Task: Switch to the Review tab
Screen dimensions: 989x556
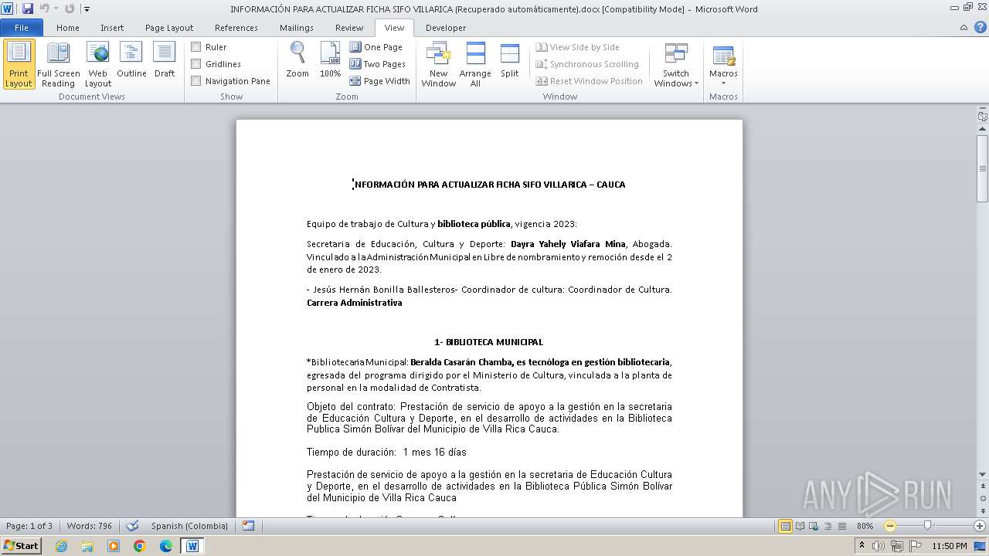Action: pyautogui.click(x=349, y=28)
